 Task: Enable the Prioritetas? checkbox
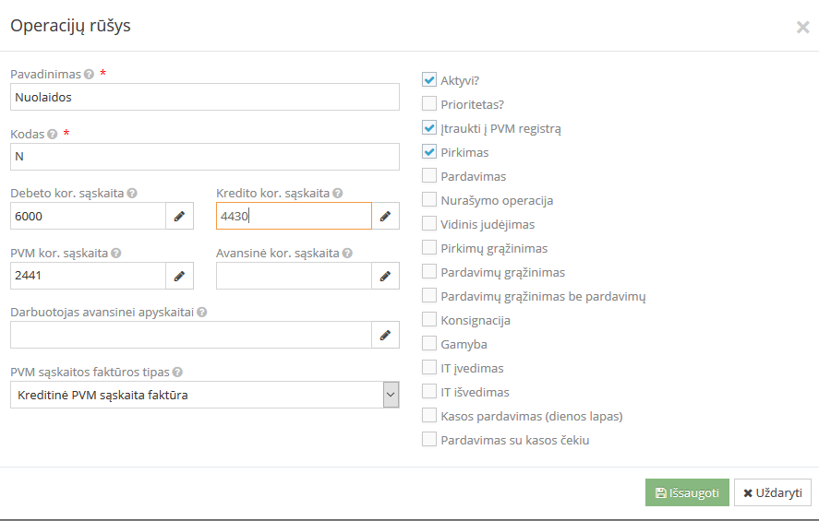pyautogui.click(x=429, y=104)
